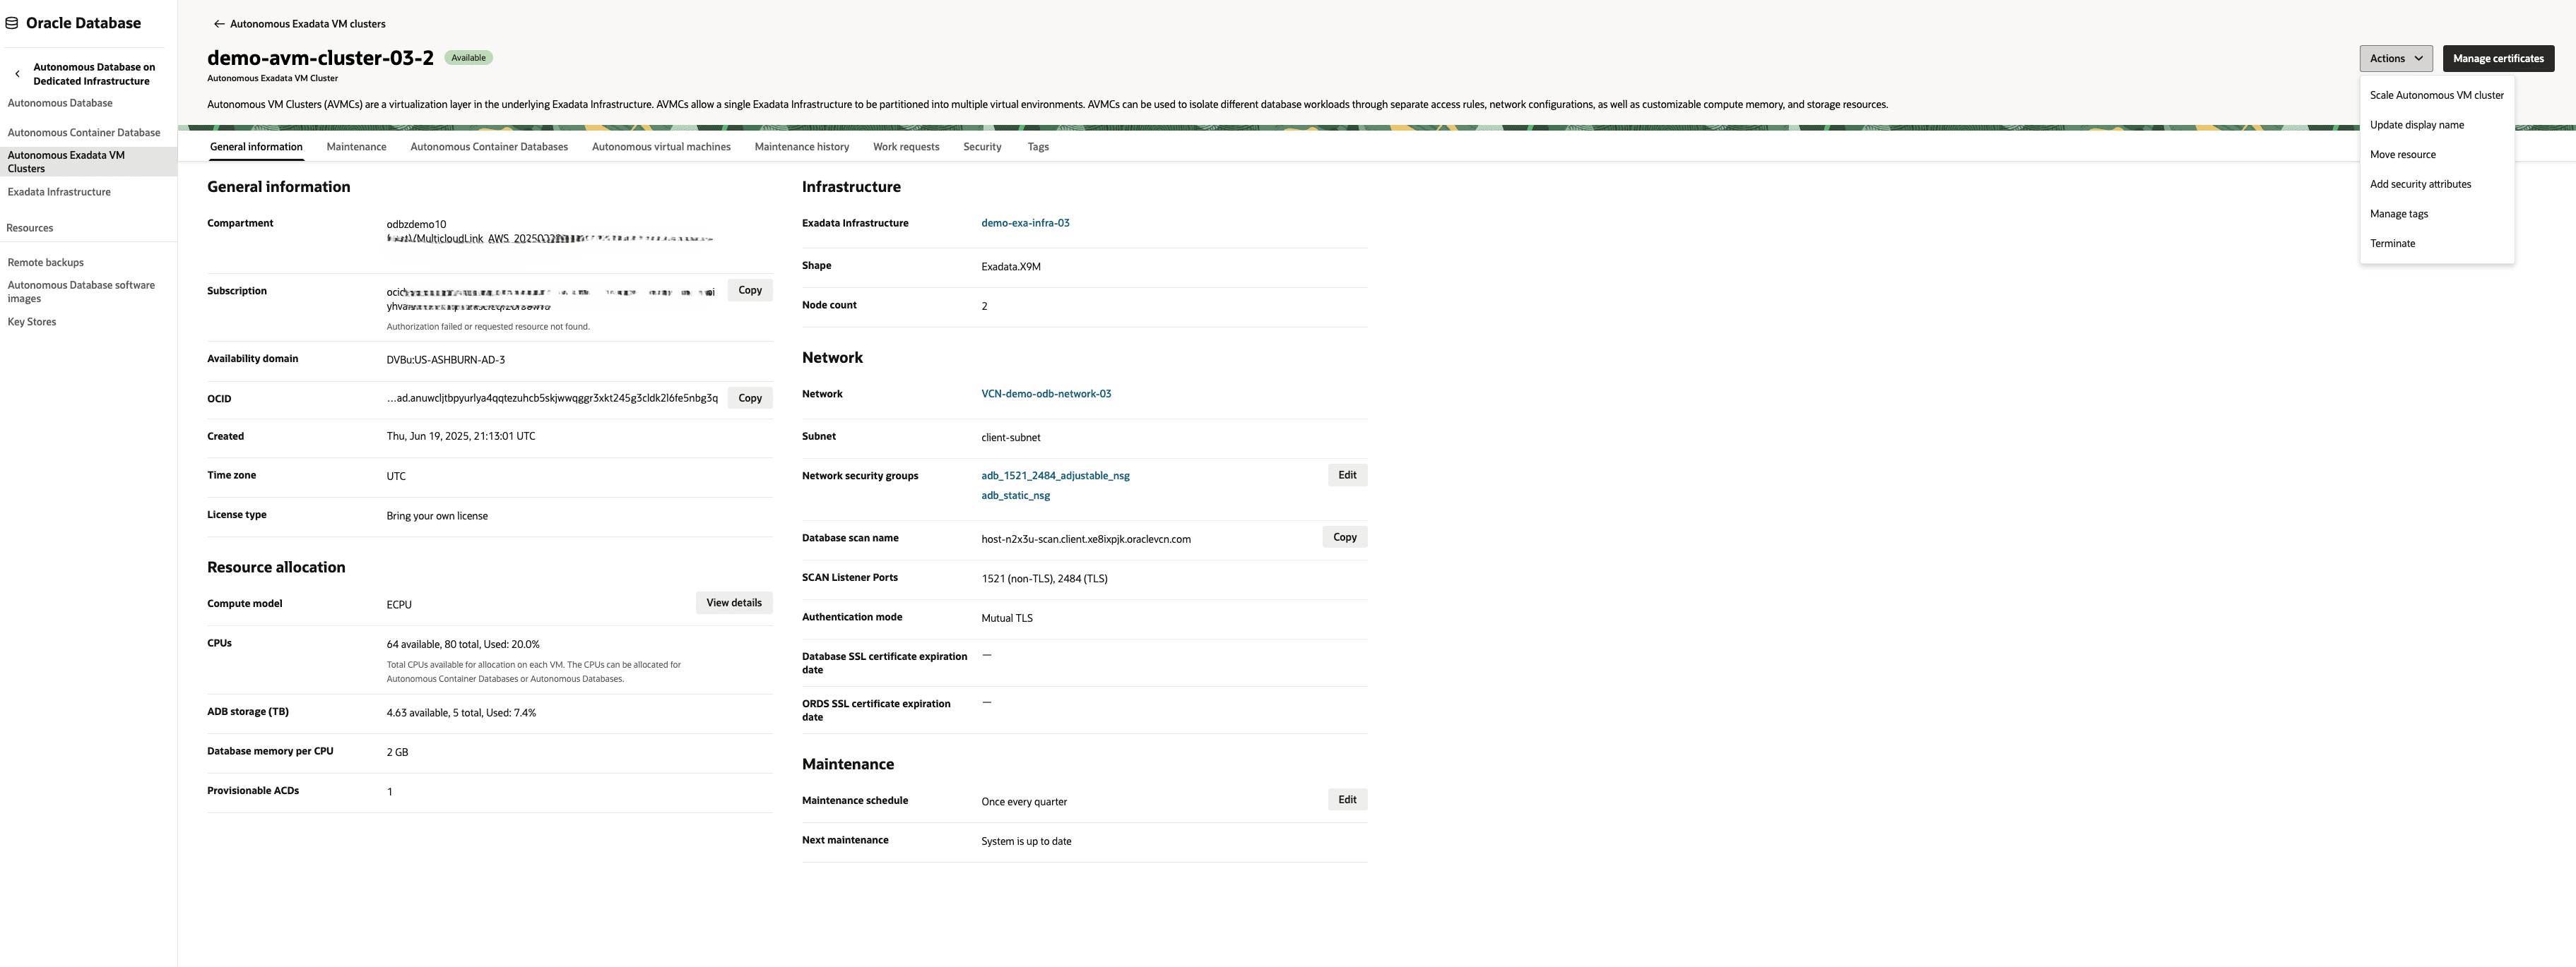Screen dimensions: 2576x967
Task: Open the VCN-demo-odb-network-03 network link
Action: tap(1046, 394)
